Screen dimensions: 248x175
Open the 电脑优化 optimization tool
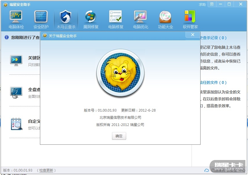pos(140,20)
